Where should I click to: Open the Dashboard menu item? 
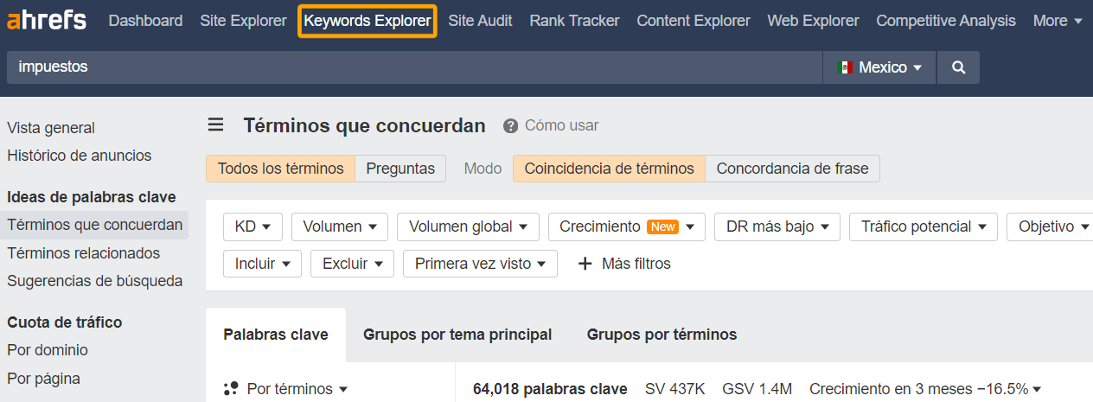pos(145,21)
